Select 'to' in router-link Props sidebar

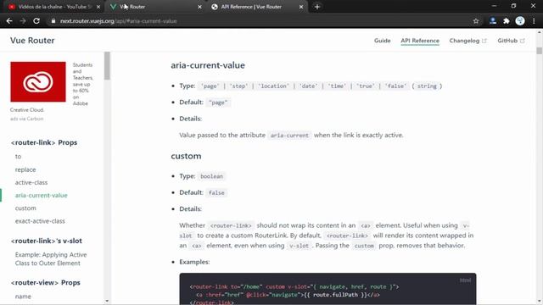(x=18, y=156)
